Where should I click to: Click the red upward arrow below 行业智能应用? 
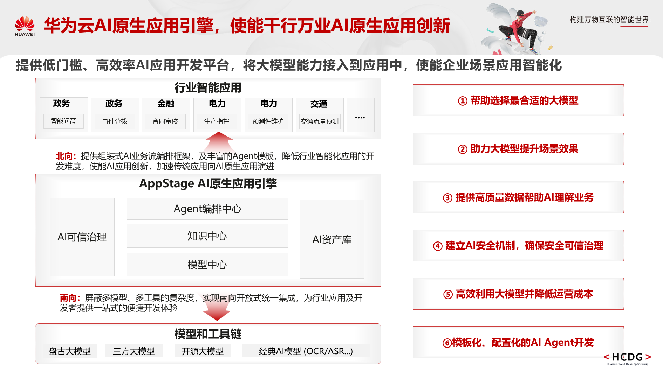click(x=219, y=141)
